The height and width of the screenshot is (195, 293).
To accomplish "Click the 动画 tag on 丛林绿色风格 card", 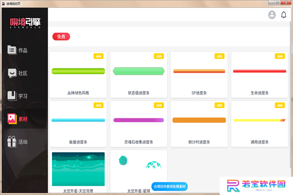I will coord(99,56).
